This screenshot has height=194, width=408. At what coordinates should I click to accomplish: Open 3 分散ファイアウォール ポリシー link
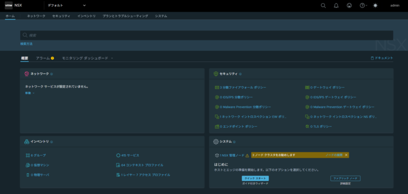[x=243, y=88]
